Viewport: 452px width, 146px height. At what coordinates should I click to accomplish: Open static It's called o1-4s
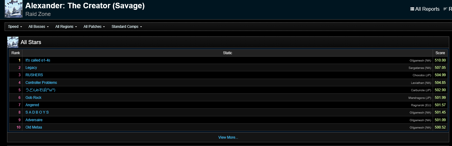38,60
